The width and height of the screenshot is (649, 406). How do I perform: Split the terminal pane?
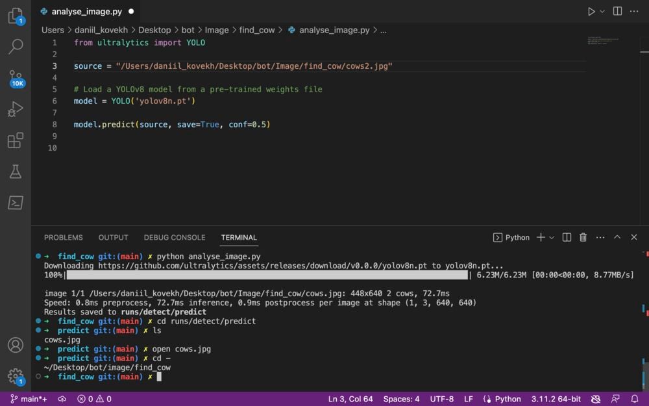coord(567,238)
